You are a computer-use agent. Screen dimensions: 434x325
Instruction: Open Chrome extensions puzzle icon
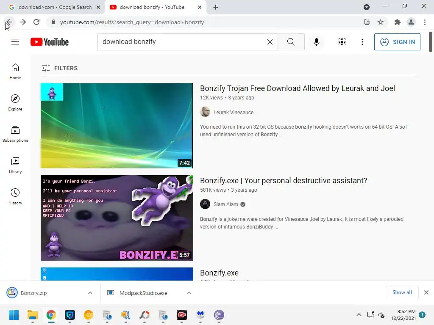pyautogui.click(x=397, y=22)
